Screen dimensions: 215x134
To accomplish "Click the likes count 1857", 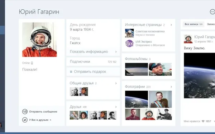I will [x=208, y=121].
